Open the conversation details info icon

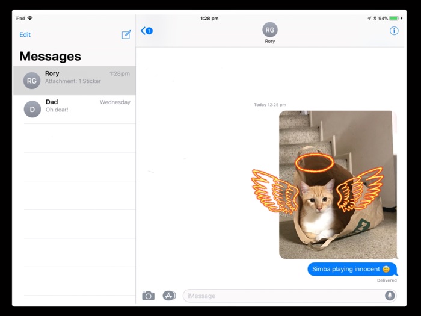coord(394,31)
